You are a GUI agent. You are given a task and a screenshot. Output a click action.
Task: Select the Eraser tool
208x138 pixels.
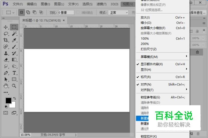(6, 60)
